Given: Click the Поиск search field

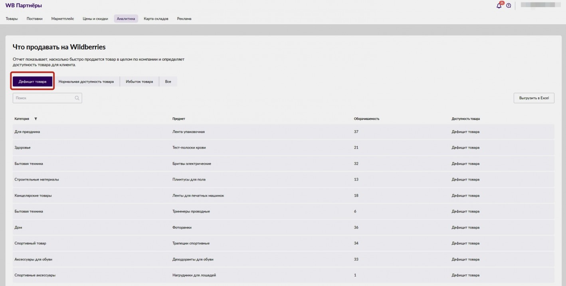Looking at the screenshot, I should click(47, 98).
